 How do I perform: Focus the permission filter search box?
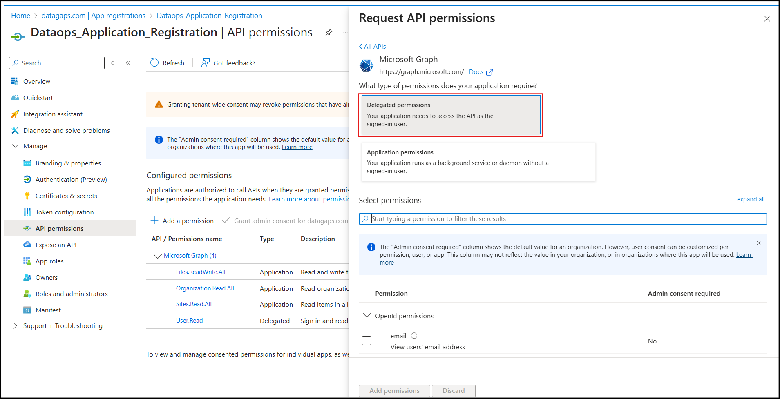(563, 219)
